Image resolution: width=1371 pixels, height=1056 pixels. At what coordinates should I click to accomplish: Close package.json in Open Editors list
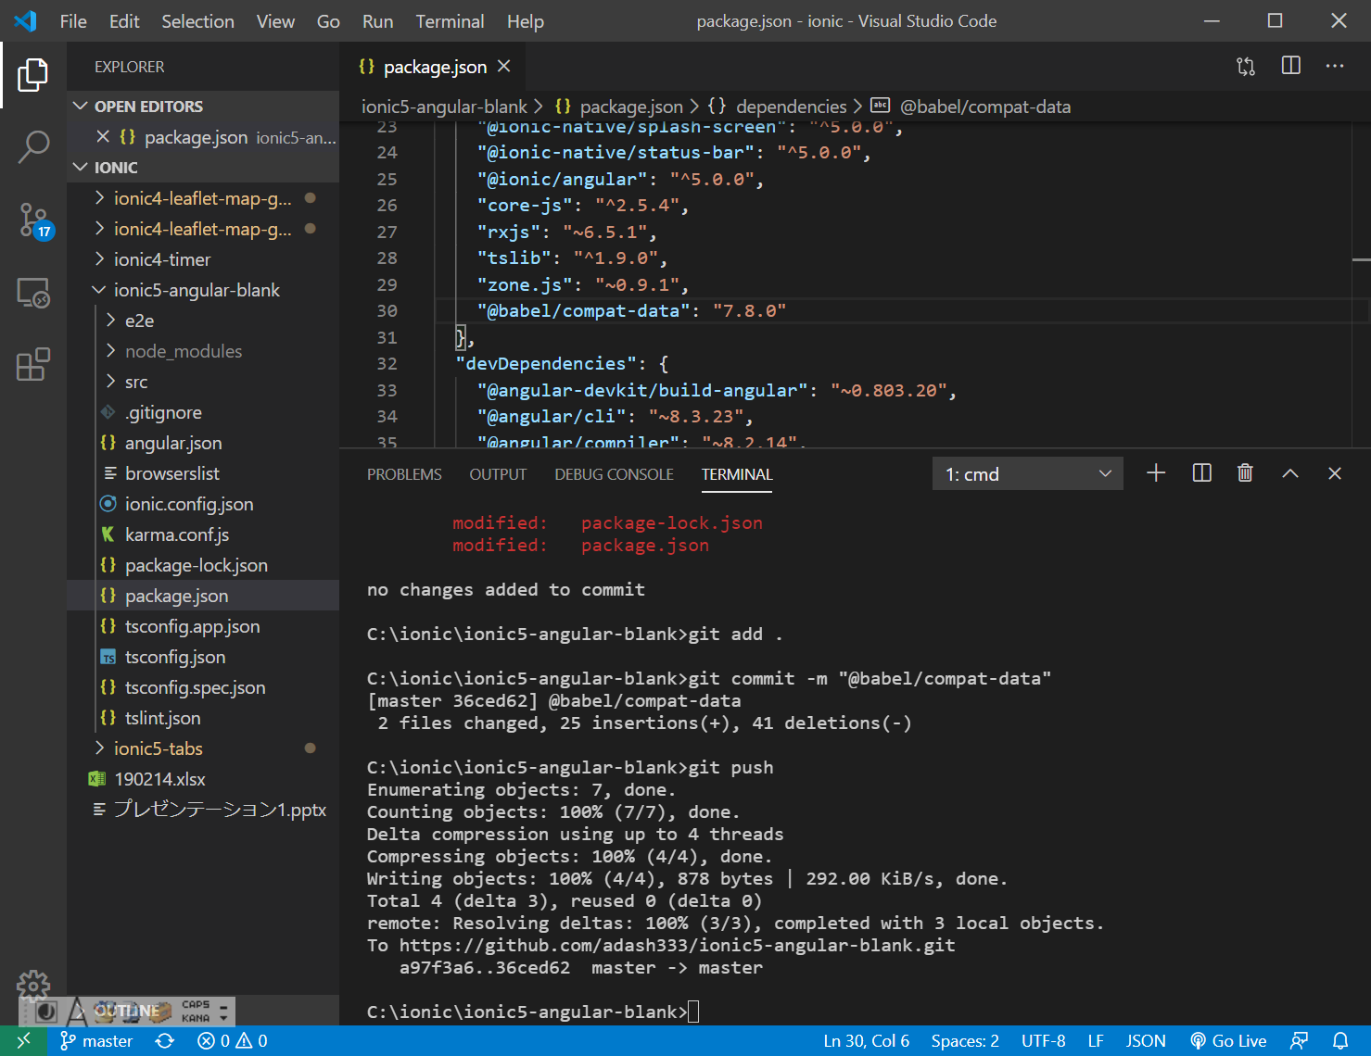pos(103,137)
